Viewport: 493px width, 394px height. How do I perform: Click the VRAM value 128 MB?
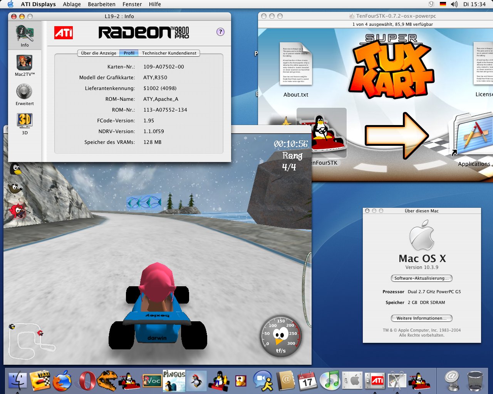coord(153,142)
